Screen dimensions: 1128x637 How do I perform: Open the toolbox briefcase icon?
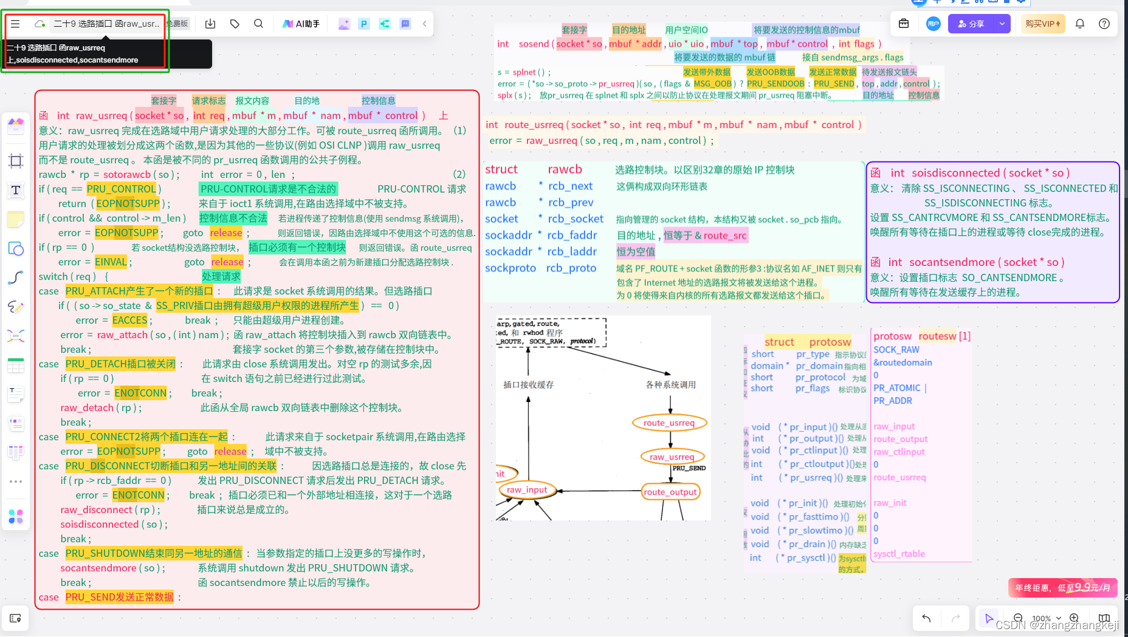point(904,24)
